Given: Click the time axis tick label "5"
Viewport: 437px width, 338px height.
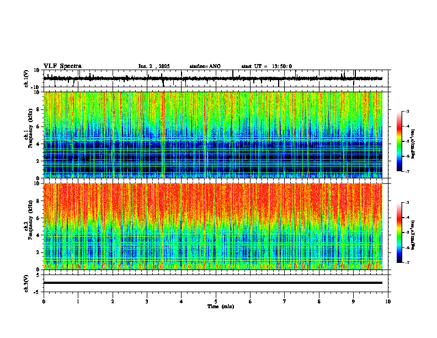Looking at the screenshot, I should coord(216,302).
